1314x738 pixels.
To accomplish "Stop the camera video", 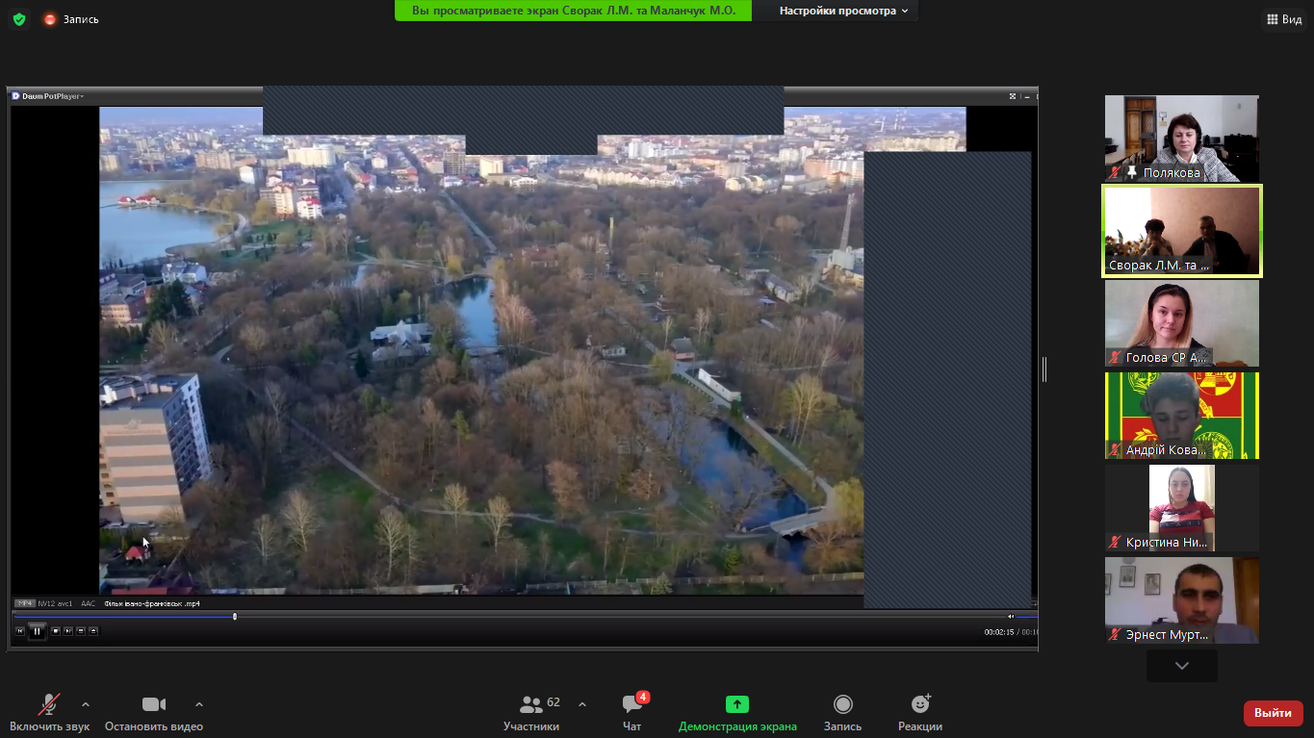I will pos(153,704).
